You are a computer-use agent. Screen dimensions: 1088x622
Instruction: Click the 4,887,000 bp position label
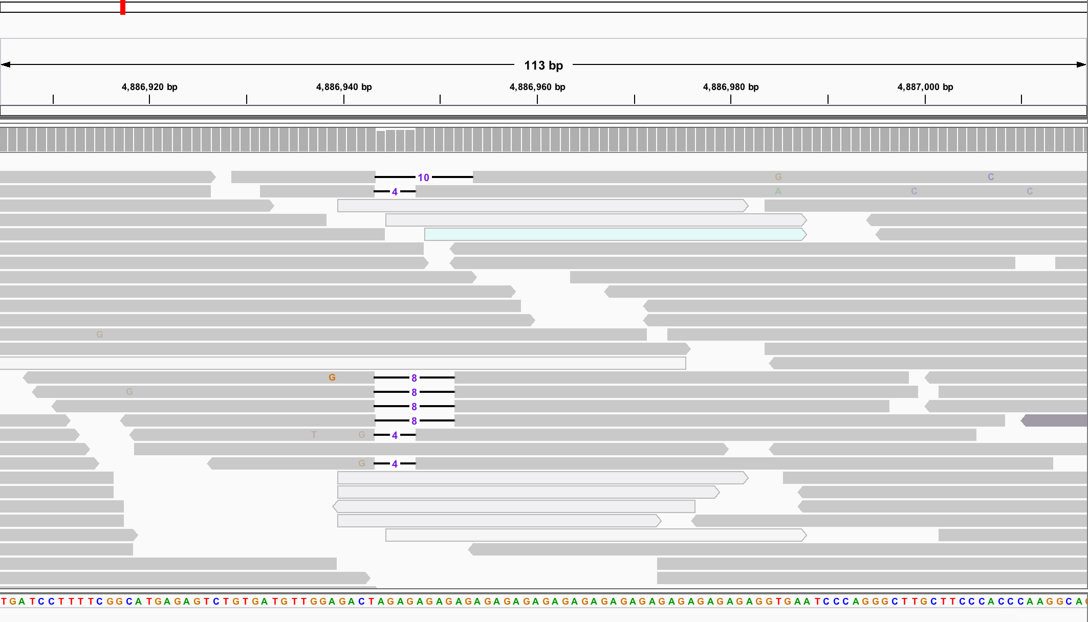(x=925, y=87)
